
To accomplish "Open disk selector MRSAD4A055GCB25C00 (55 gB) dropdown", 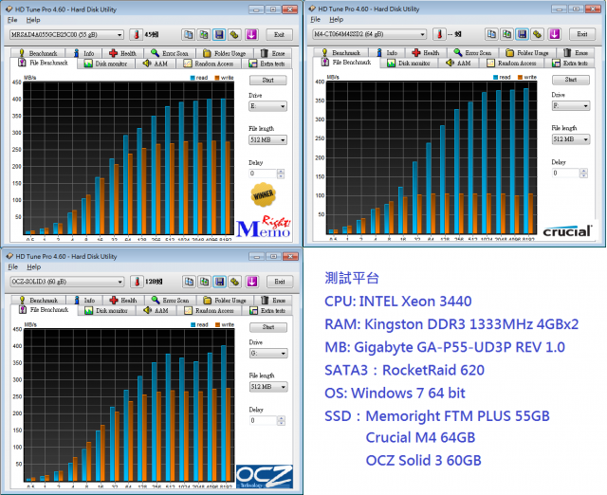I will click(66, 35).
